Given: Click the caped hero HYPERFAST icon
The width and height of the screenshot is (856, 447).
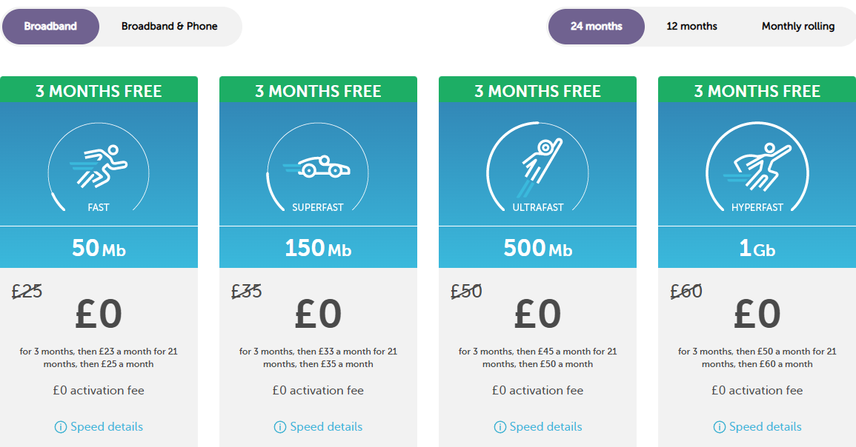Looking at the screenshot, I should tap(757, 167).
